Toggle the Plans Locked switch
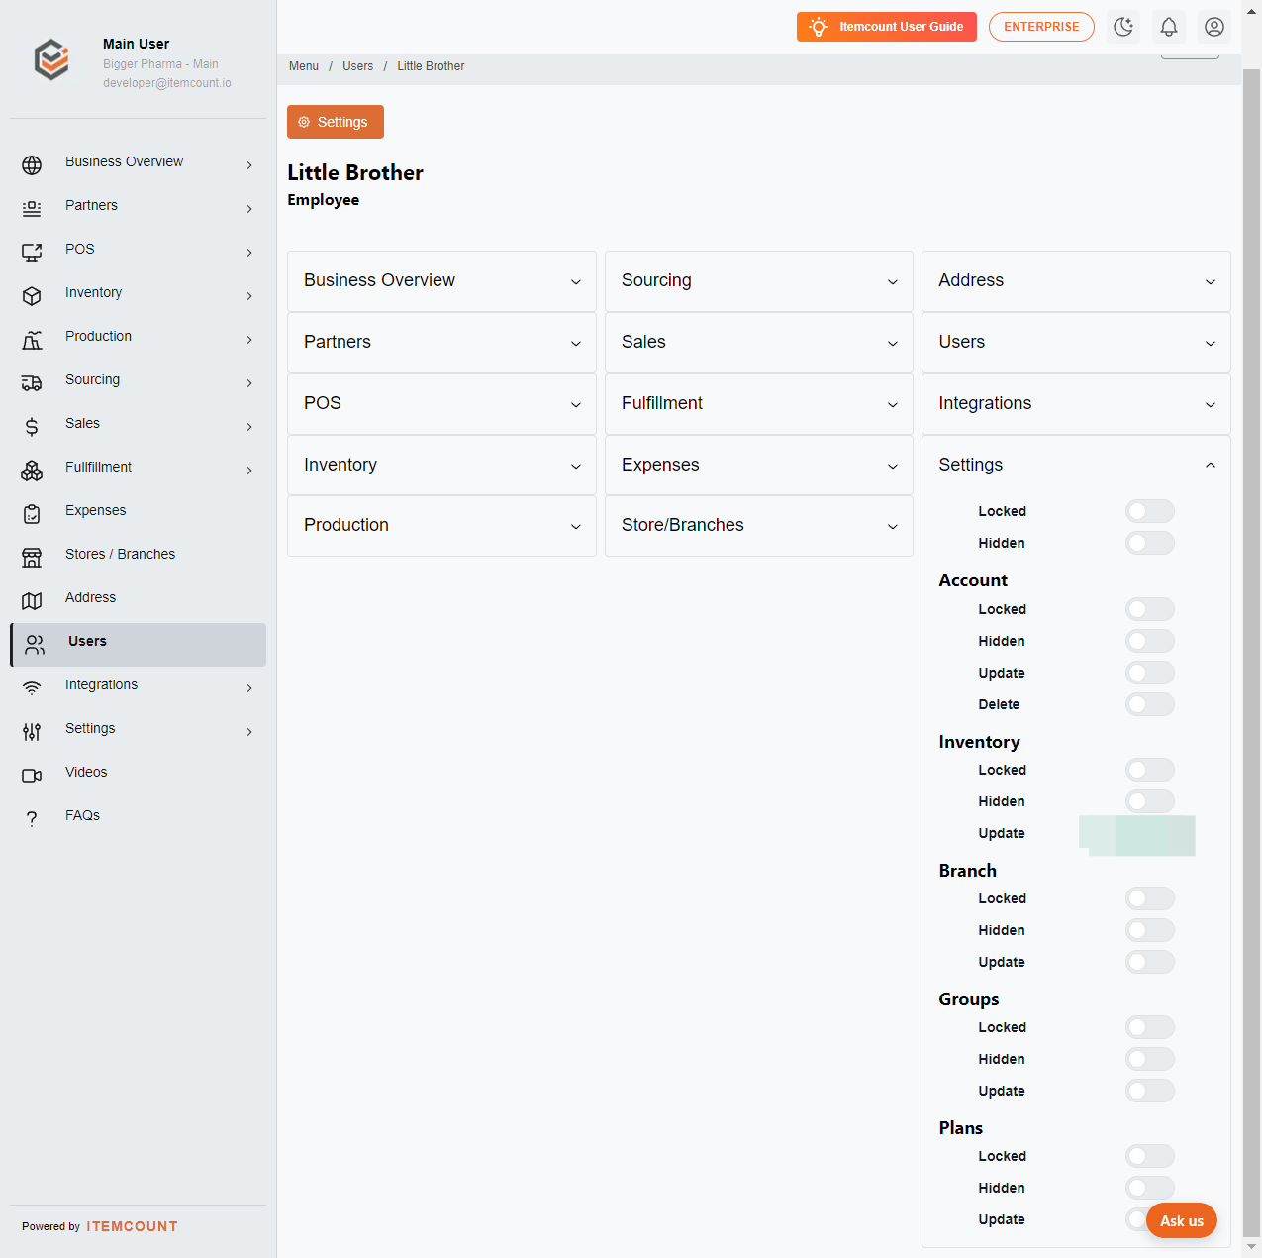 [x=1150, y=1156]
